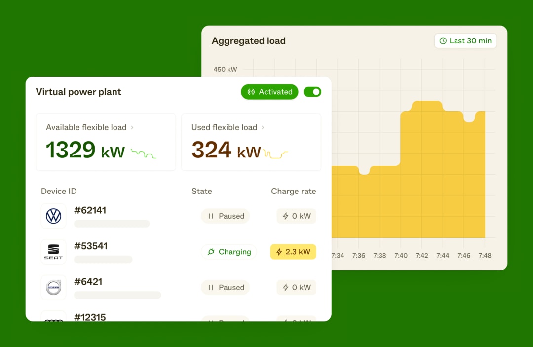Click the Volkswagen logo for device #62141
Screen dimensions: 533x347
[x=53, y=216]
